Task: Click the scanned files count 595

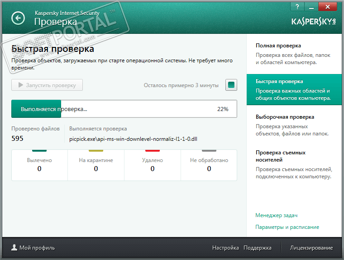Action: pyautogui.click(x=17, y=138)
